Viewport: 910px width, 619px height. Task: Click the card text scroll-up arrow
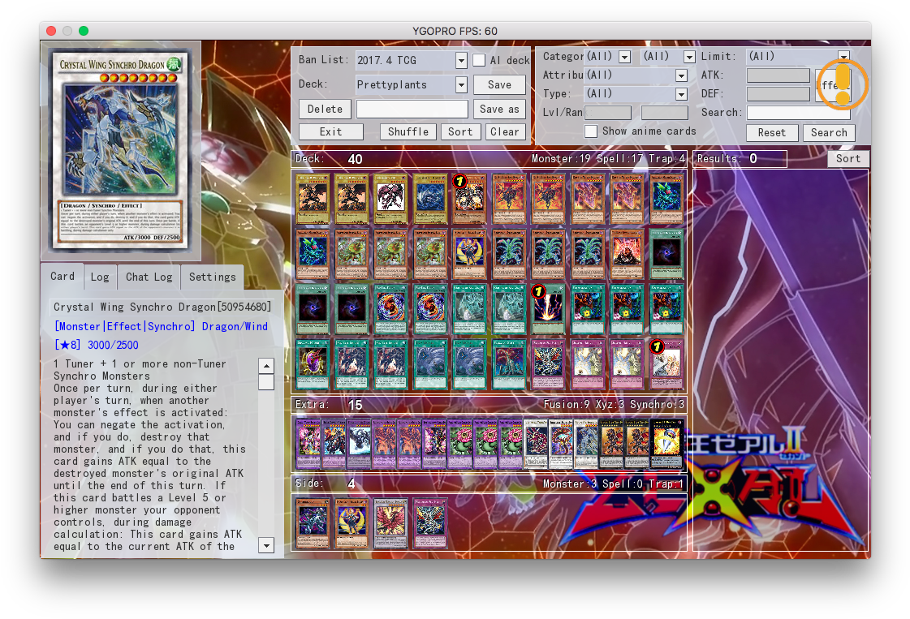(265, 366)
